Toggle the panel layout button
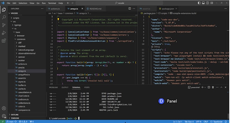This screenshot has width=230, height=123. 203,3
